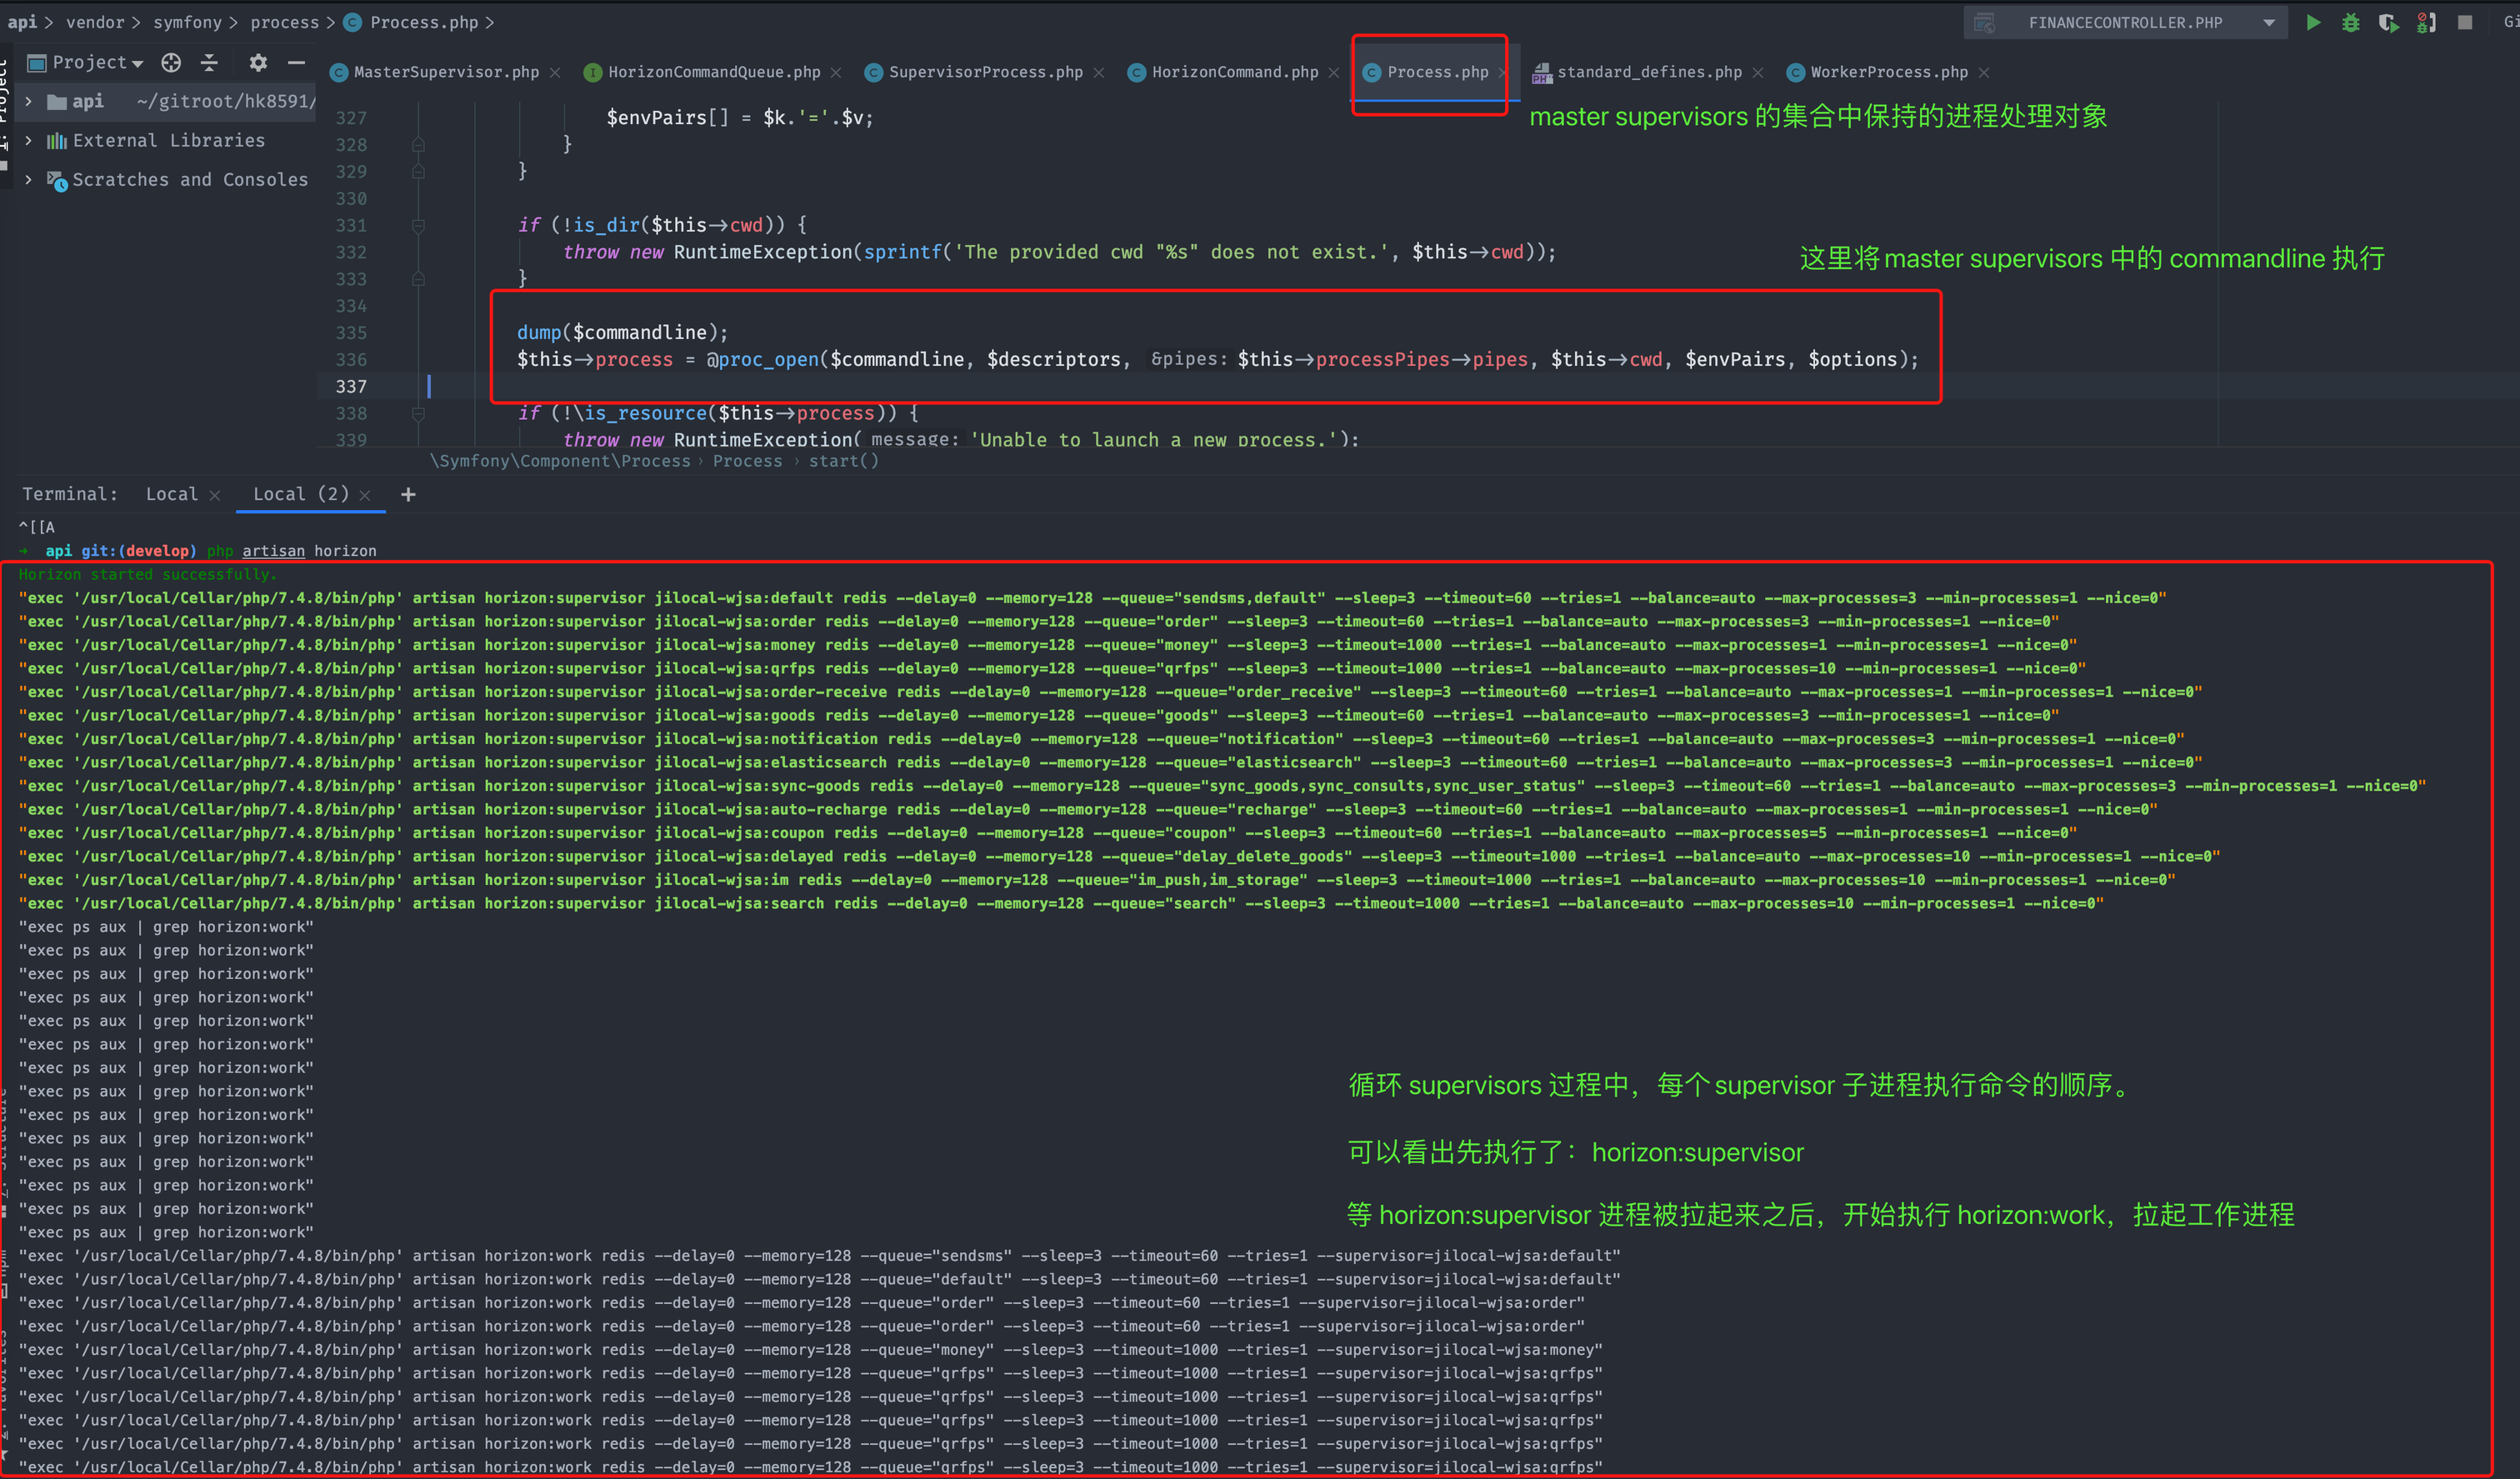Click fold marker on line 331

(418, 225)
